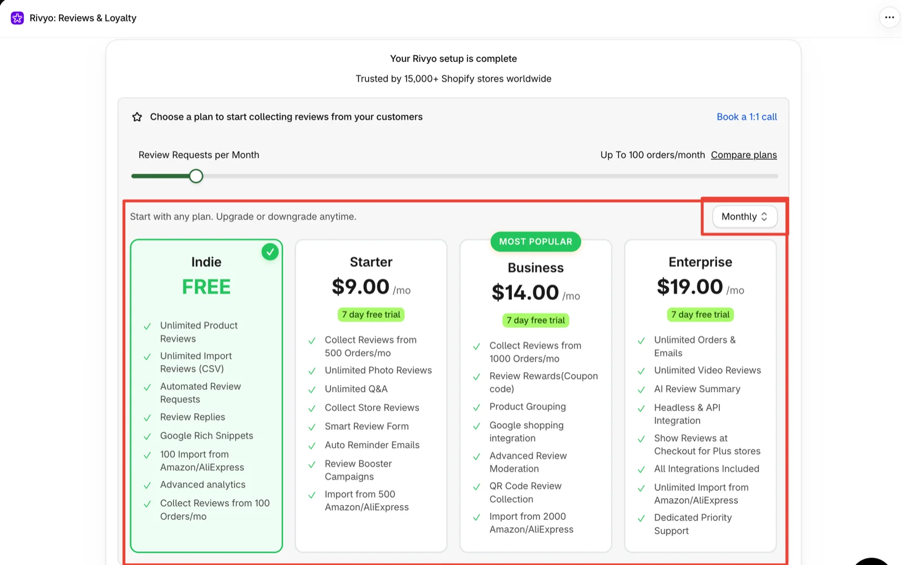Screen dimensions: 902x565
Task: Click checkmark next to All Integrations Included
Action: coord(641,470)
